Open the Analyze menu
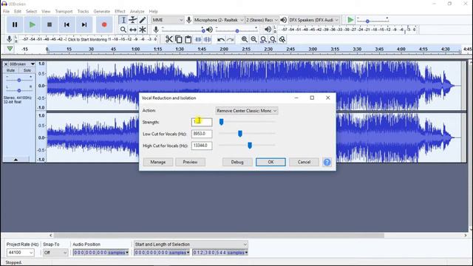 click(137, 11)
